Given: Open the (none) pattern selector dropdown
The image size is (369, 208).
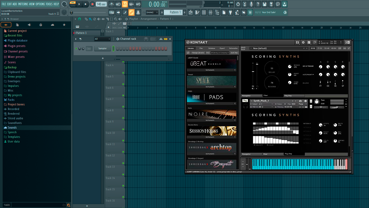Looking at the screenshot, I should pyautogui.click(x=152, y=12).
